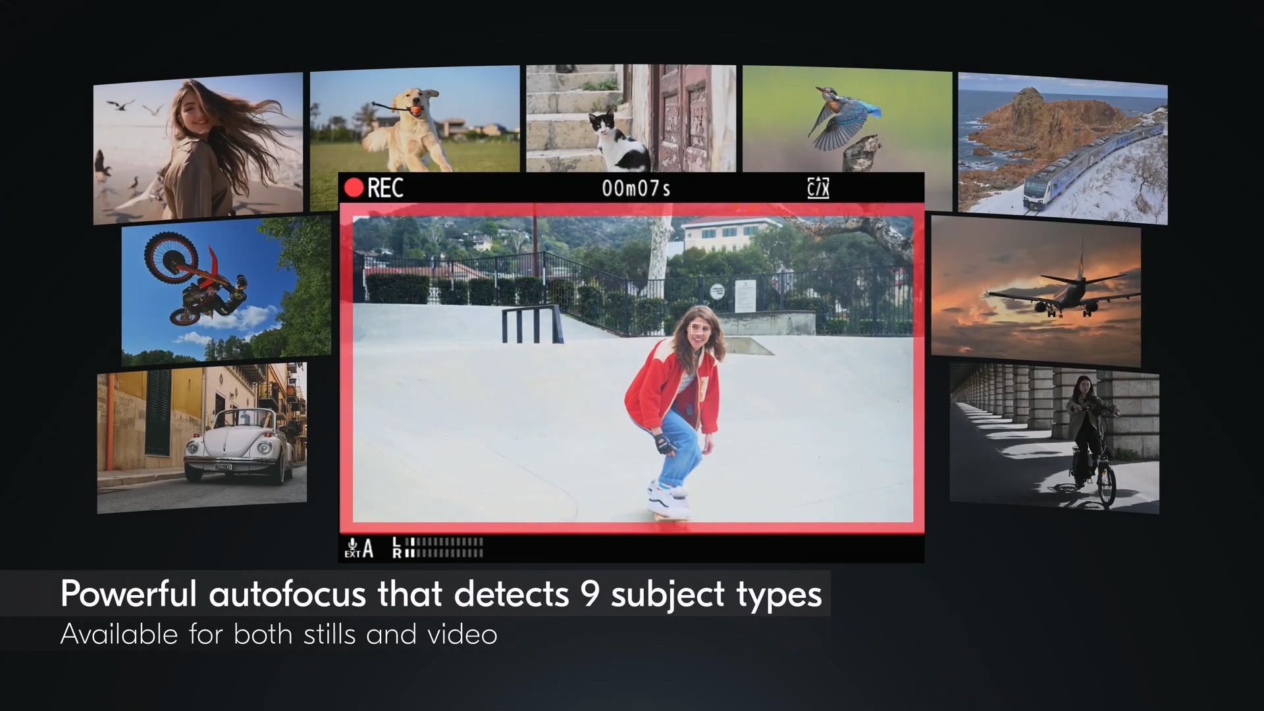Select the dog with ball thumbnail
Viewport: 1264px width, 711px height.
pos(415,118)
